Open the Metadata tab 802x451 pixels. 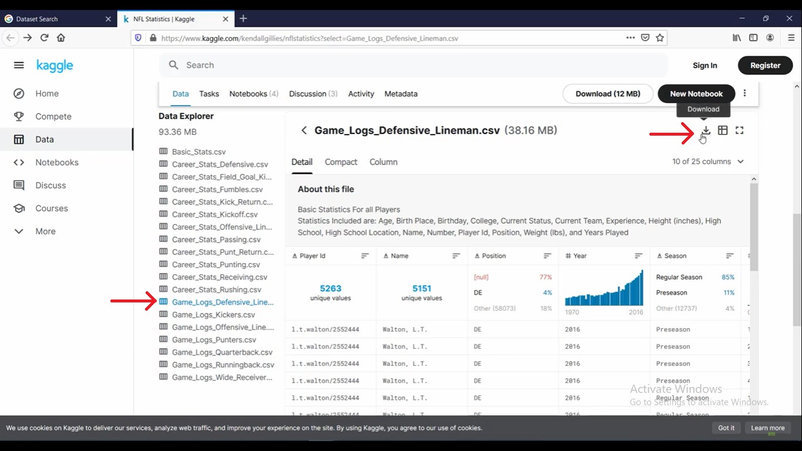[401, 94]
